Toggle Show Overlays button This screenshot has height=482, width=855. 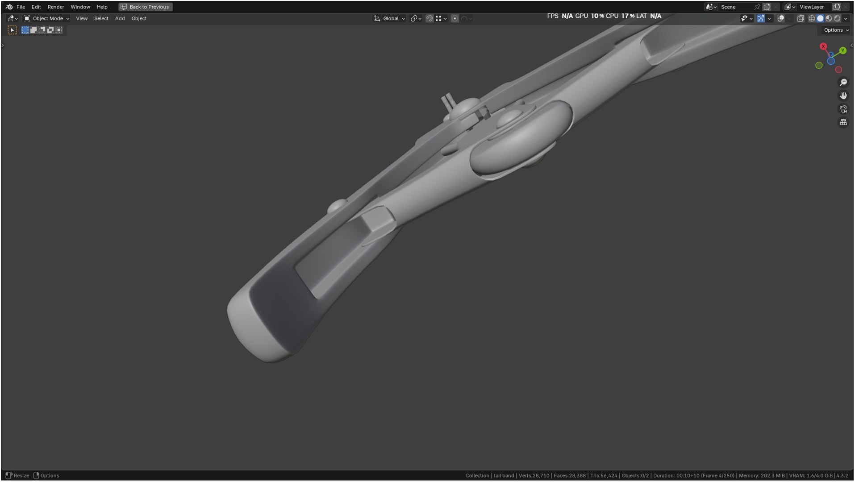pyautogui.click(x=781, y=18)
